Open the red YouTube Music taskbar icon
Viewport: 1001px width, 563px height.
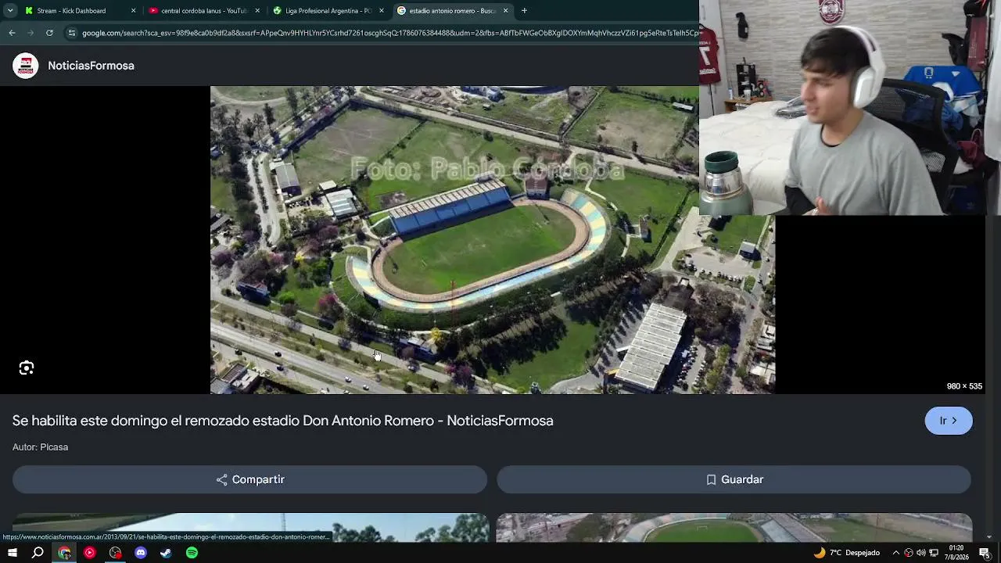point(90,553)
